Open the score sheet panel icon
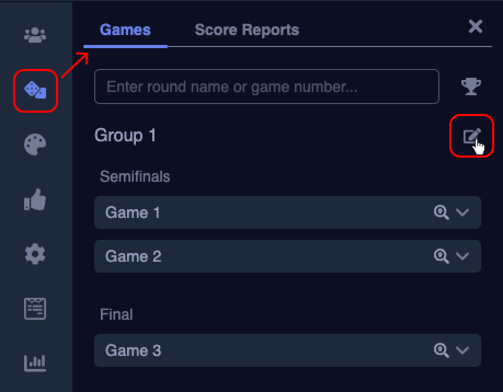This screenshot has height=392, width=503. (x=35, y=308)
